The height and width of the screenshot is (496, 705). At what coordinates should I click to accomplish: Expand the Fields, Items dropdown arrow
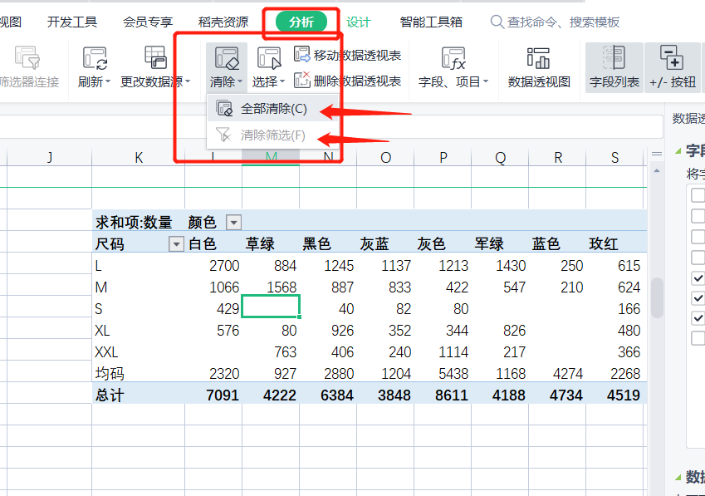click(485, 81)
